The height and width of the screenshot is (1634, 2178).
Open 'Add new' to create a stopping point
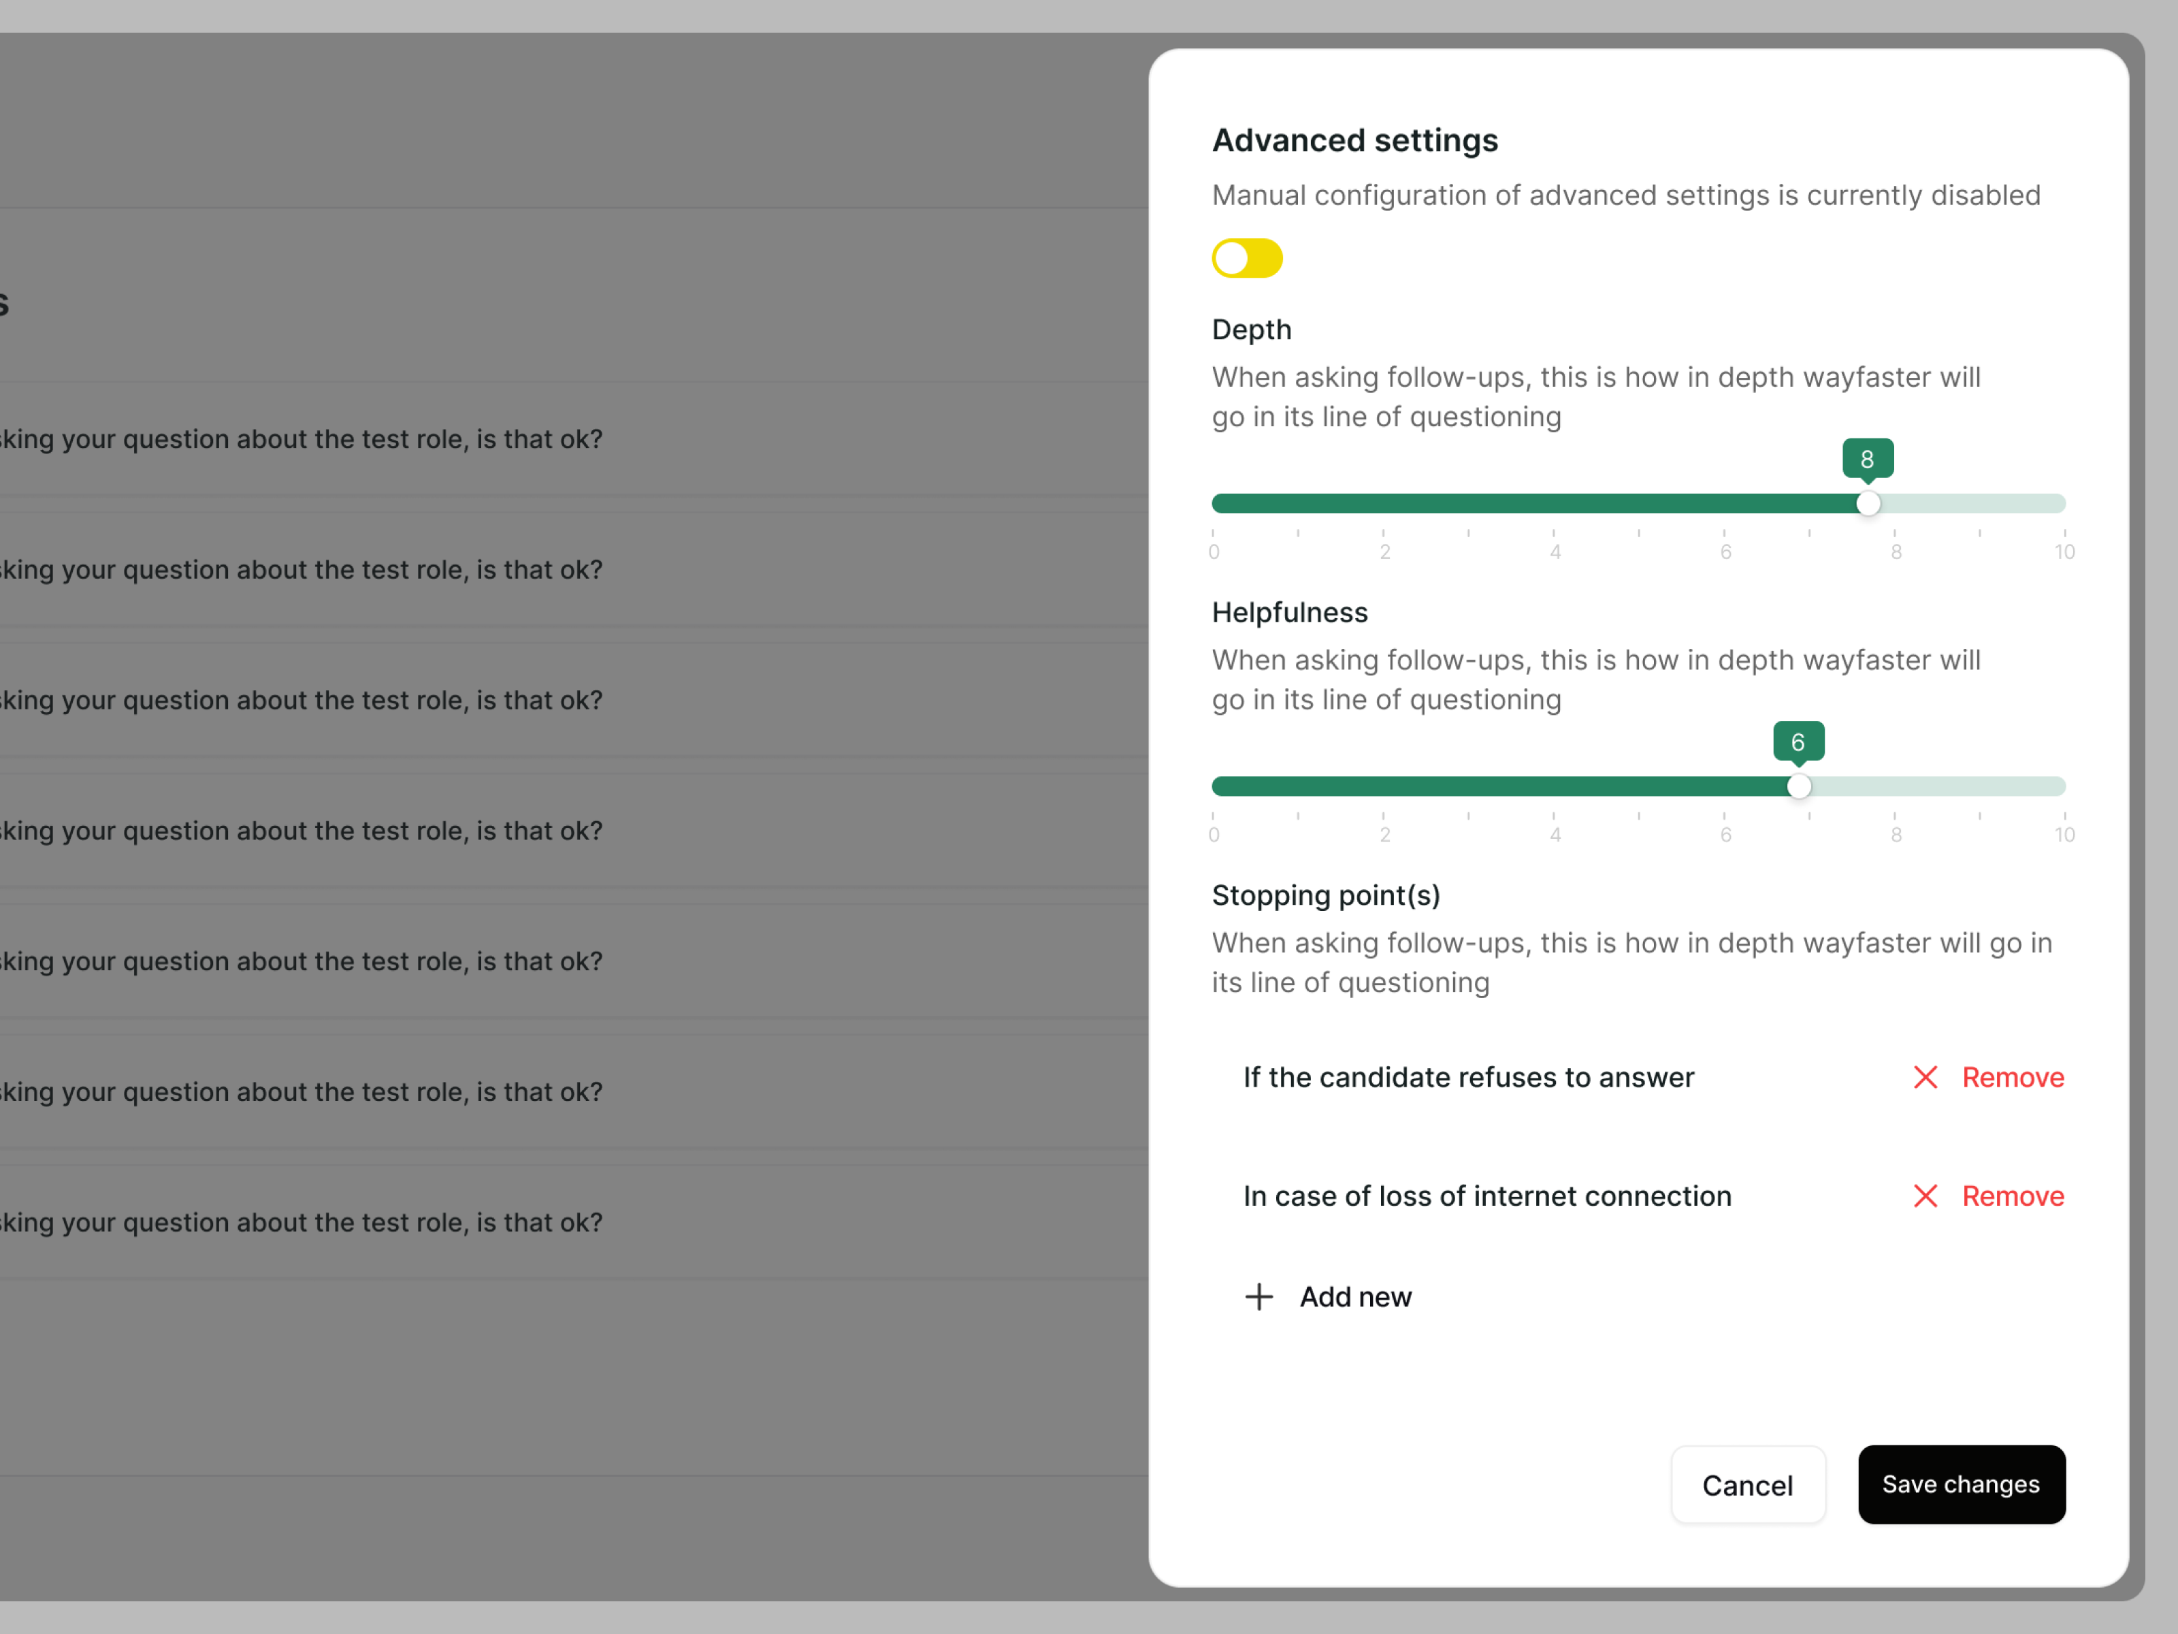pyautogui.click(x=1355, y=1296)
